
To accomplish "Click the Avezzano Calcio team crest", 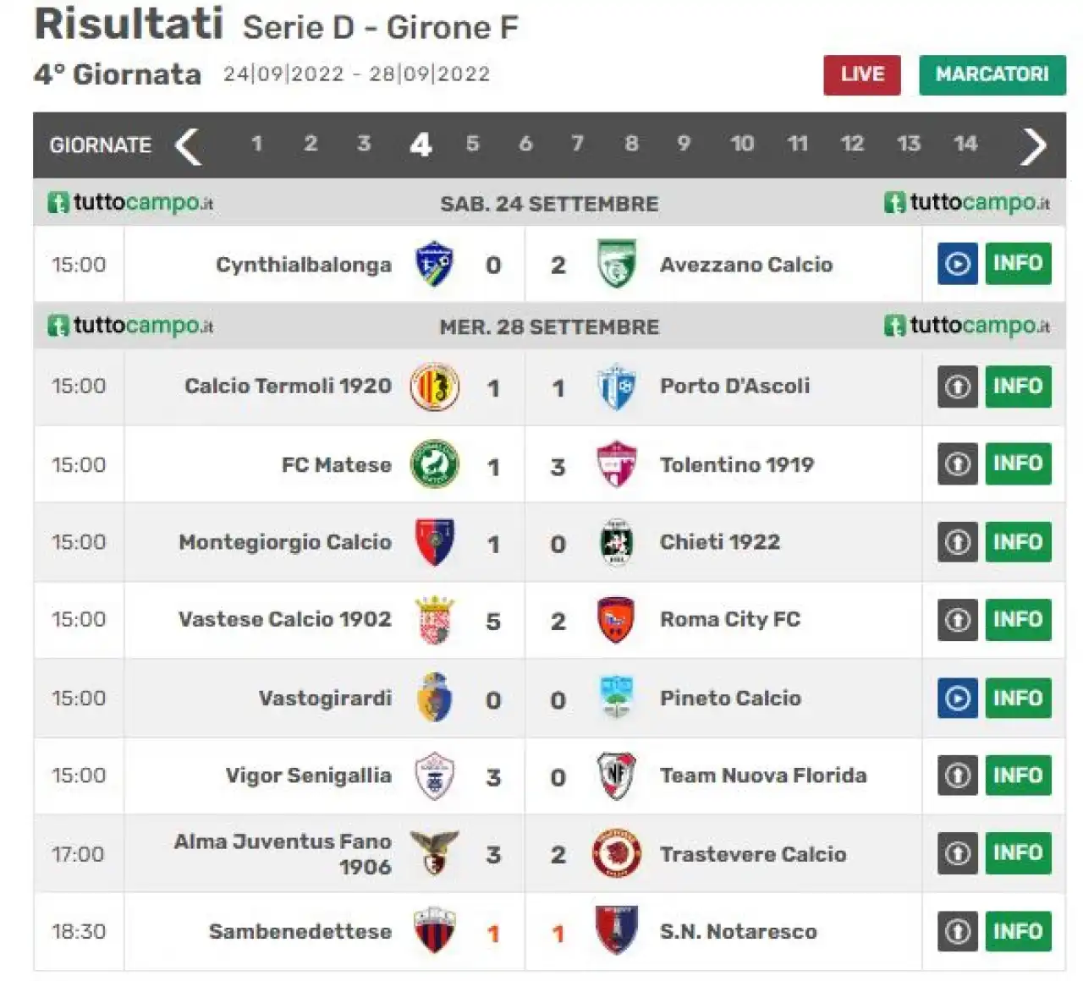I will point(616,264).
